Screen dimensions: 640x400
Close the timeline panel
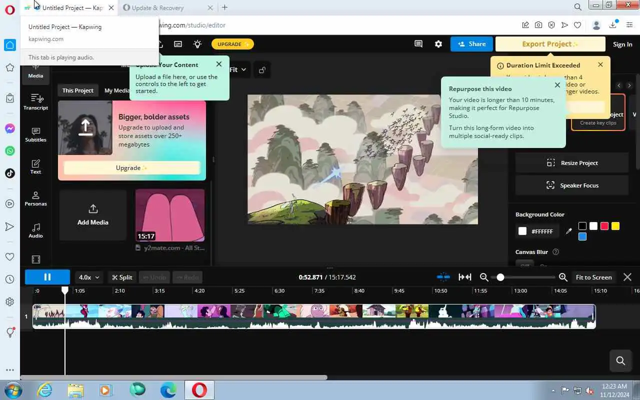pyautogui.click(x=627, y=277)
